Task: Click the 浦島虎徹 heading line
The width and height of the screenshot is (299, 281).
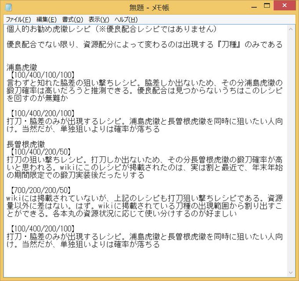Action: [x=22, y=67]
